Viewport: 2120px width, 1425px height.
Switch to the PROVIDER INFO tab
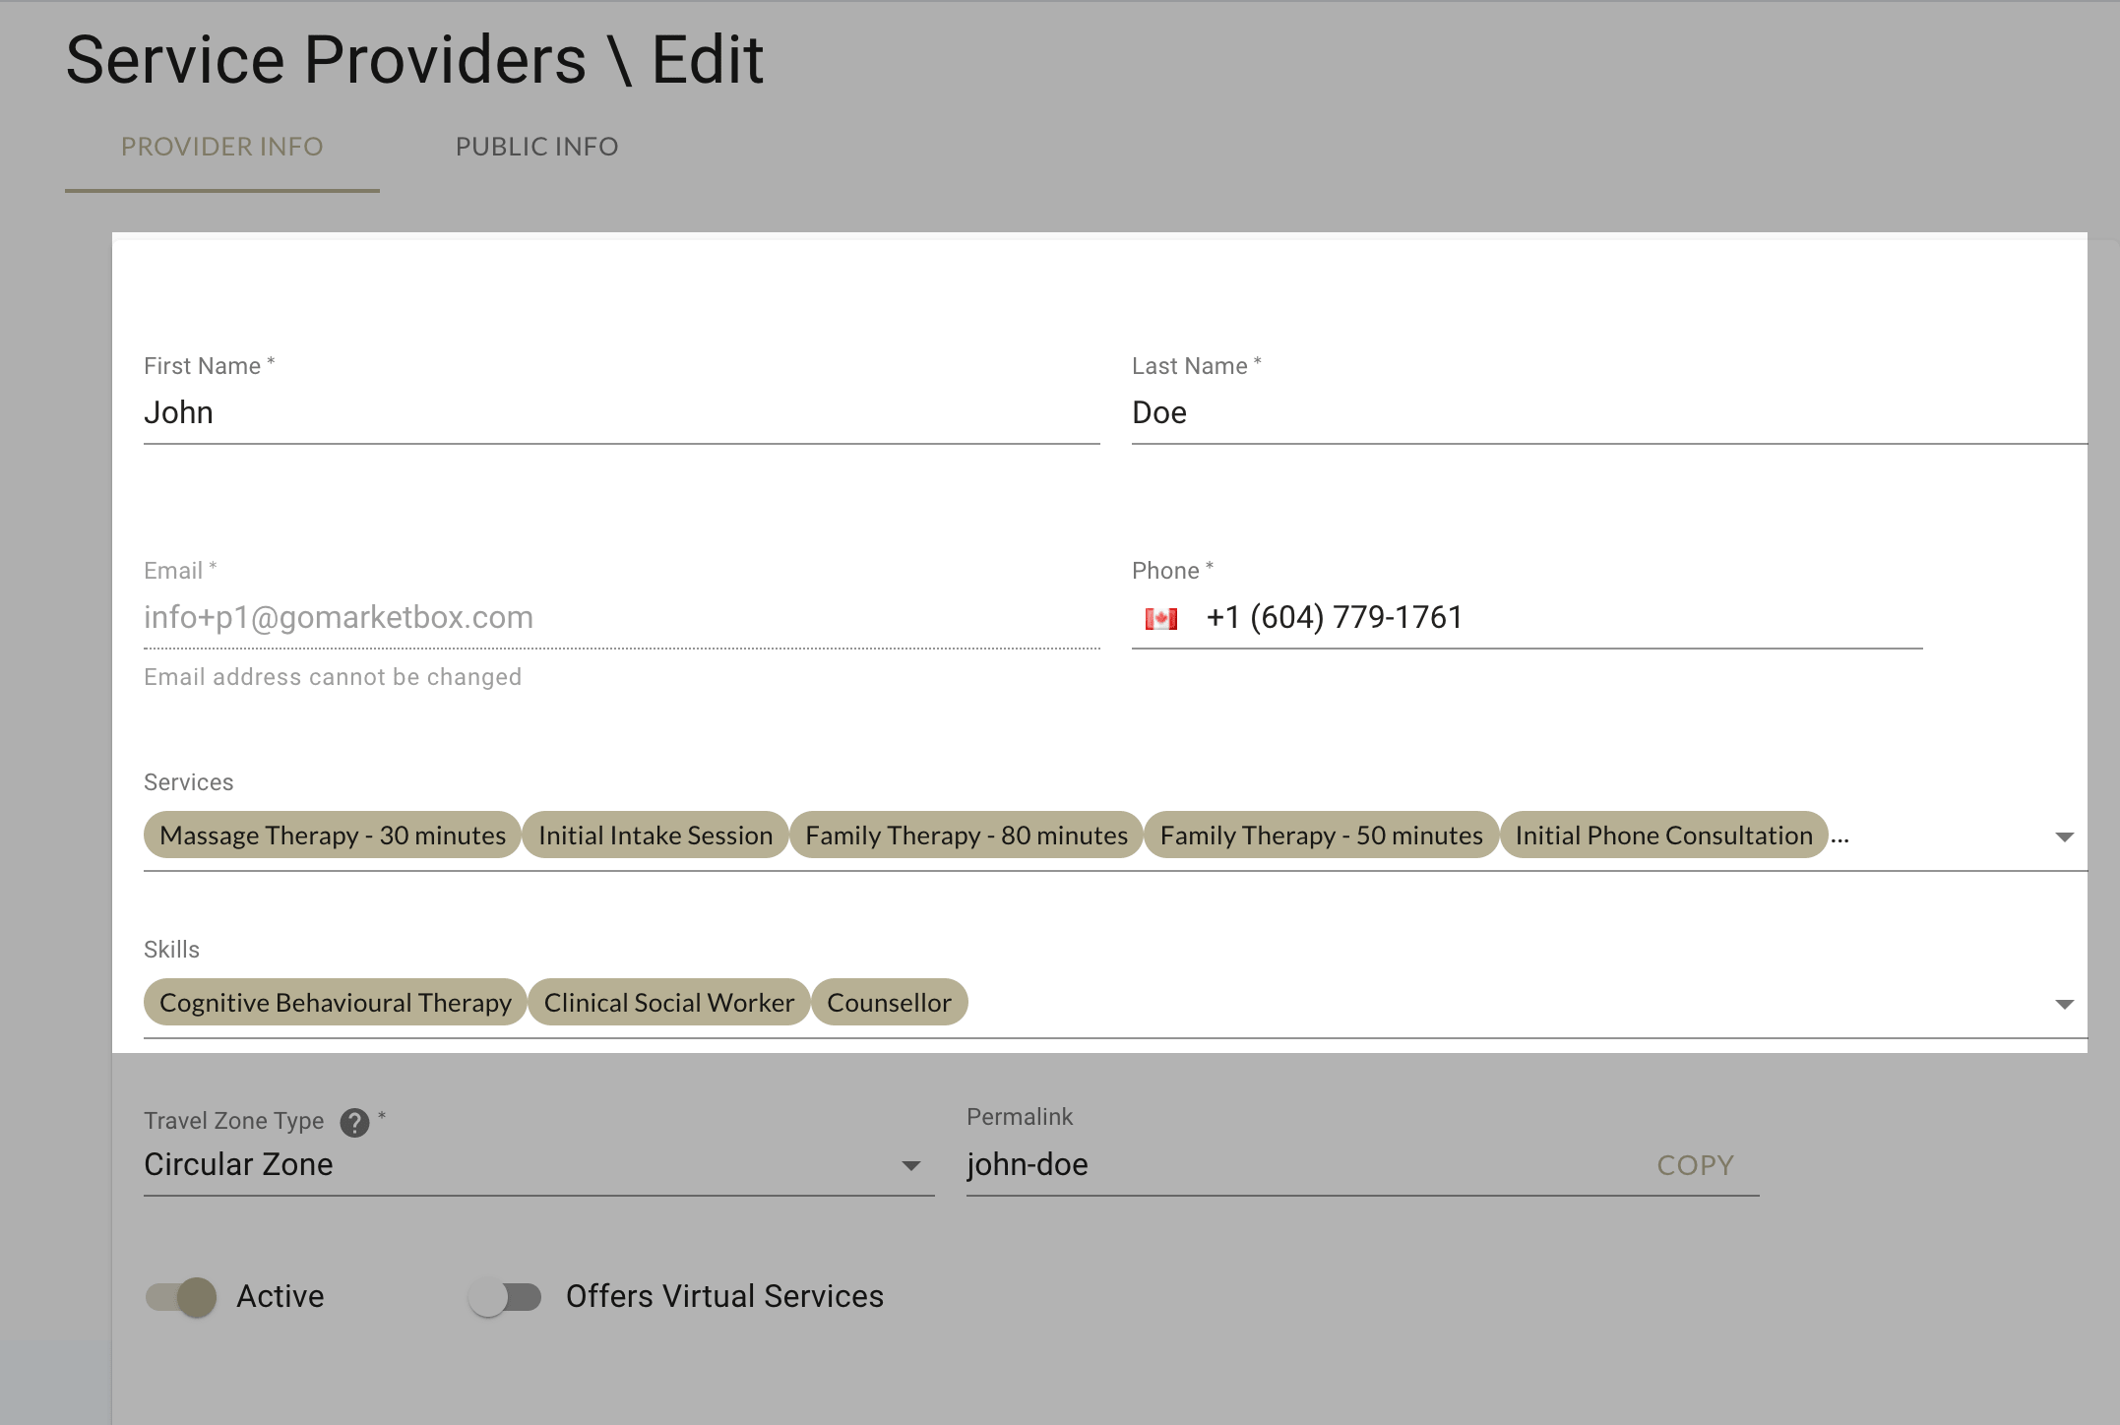[222, 147]
